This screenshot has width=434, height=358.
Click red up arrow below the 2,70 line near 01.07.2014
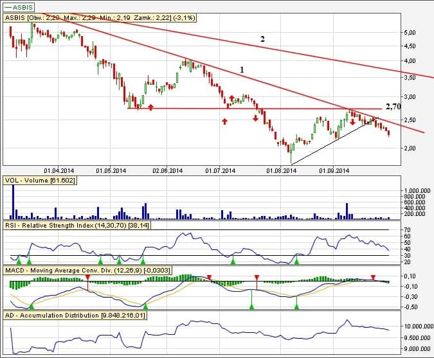click(x=224, y=121)
